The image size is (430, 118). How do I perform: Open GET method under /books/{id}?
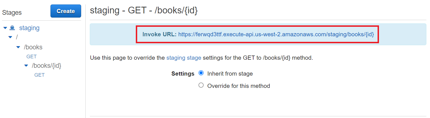tap(39, 75)
